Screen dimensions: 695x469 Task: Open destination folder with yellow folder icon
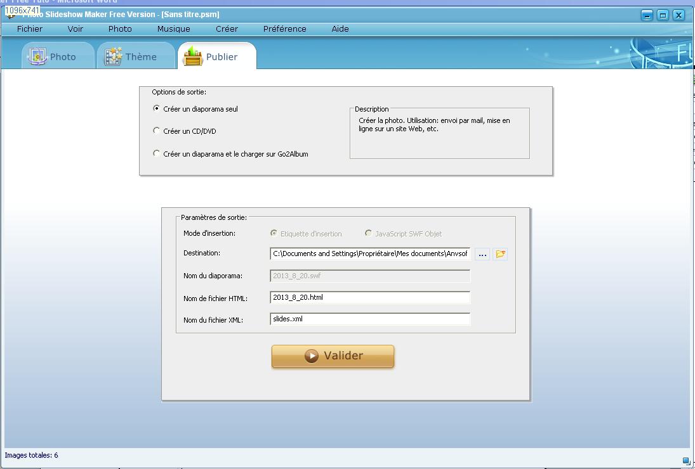click(500, 254)
